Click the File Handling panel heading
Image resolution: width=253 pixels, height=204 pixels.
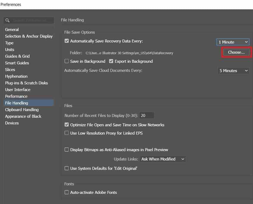coord(72,20)
